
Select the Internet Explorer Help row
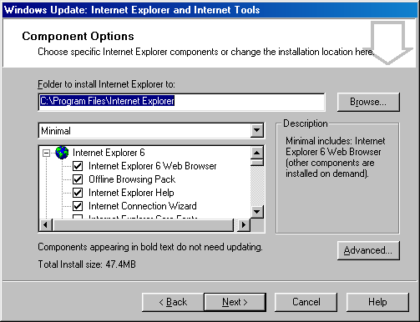pos(131,193)
